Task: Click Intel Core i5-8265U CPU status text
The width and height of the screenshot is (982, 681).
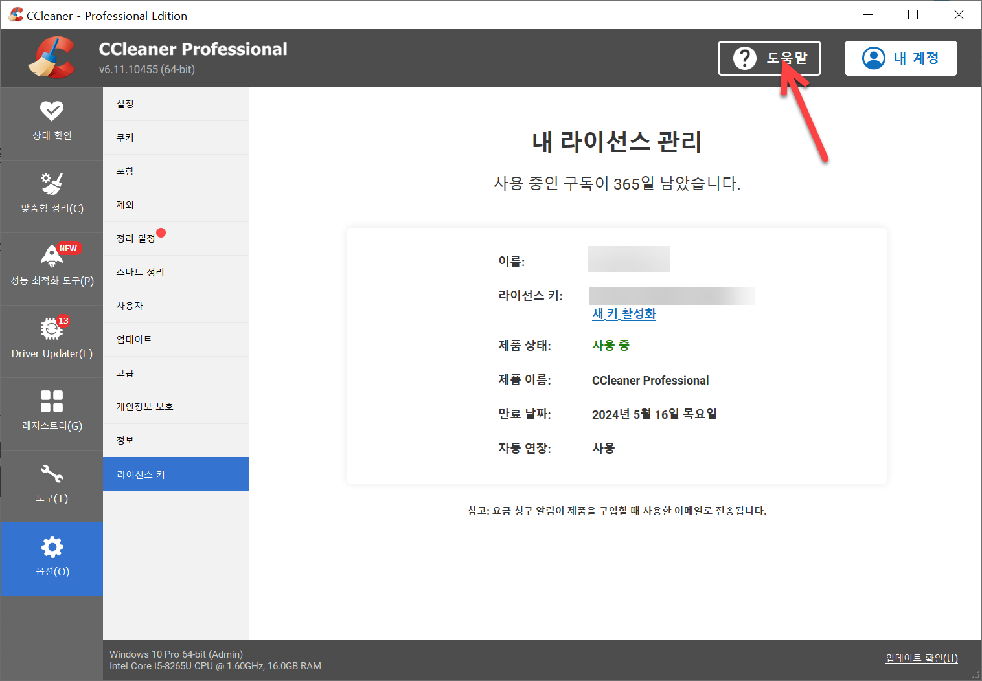Action: click(215, 666)
